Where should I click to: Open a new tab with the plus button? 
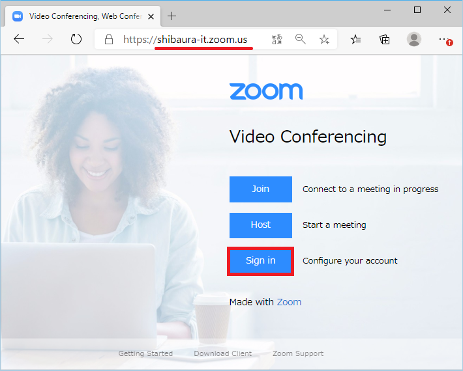172,16
